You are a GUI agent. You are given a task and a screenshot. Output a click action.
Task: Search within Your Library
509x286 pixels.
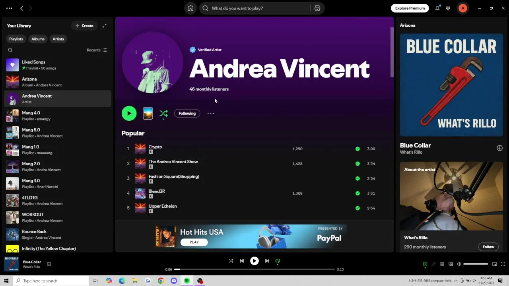(x=10, y=50)
